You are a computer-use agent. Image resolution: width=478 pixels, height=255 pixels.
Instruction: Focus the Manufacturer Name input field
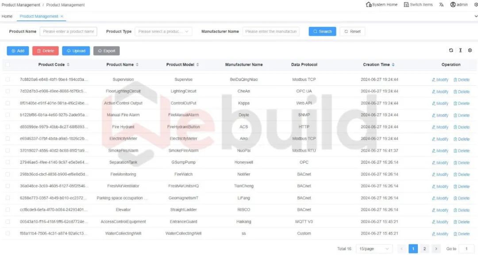pyautogui.click(x=271, y=31)
